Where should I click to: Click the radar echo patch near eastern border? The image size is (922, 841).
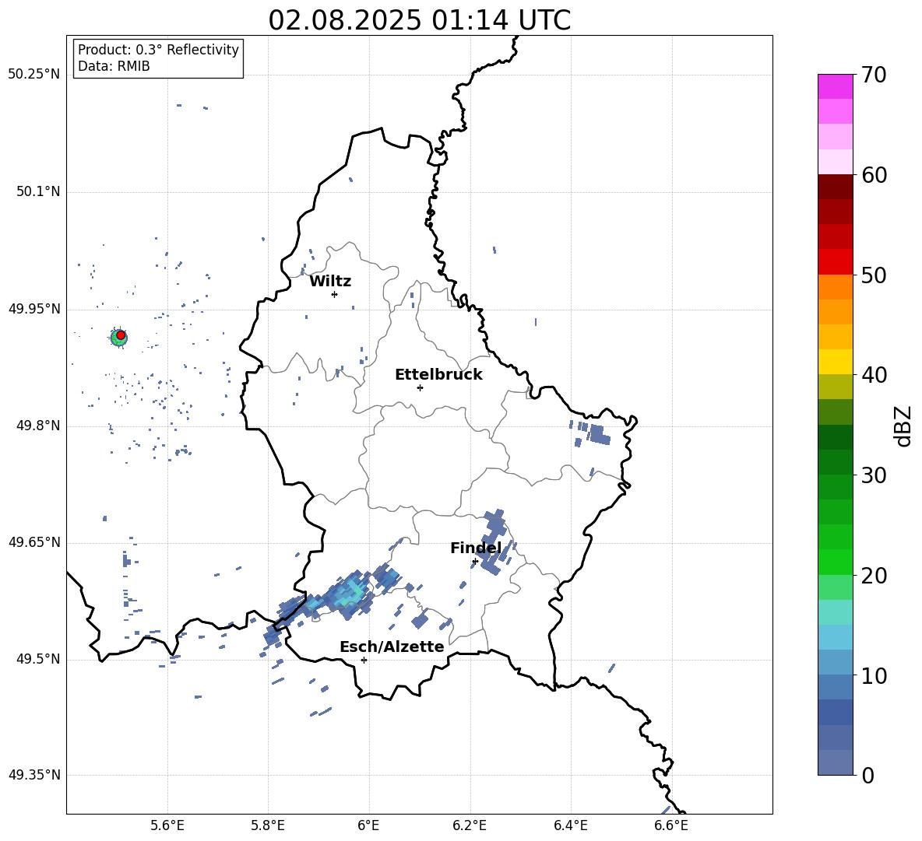(x=599, y=435)
